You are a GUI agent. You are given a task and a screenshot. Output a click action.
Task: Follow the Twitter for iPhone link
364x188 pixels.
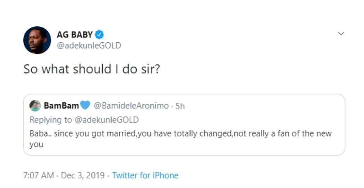point(145,176)
